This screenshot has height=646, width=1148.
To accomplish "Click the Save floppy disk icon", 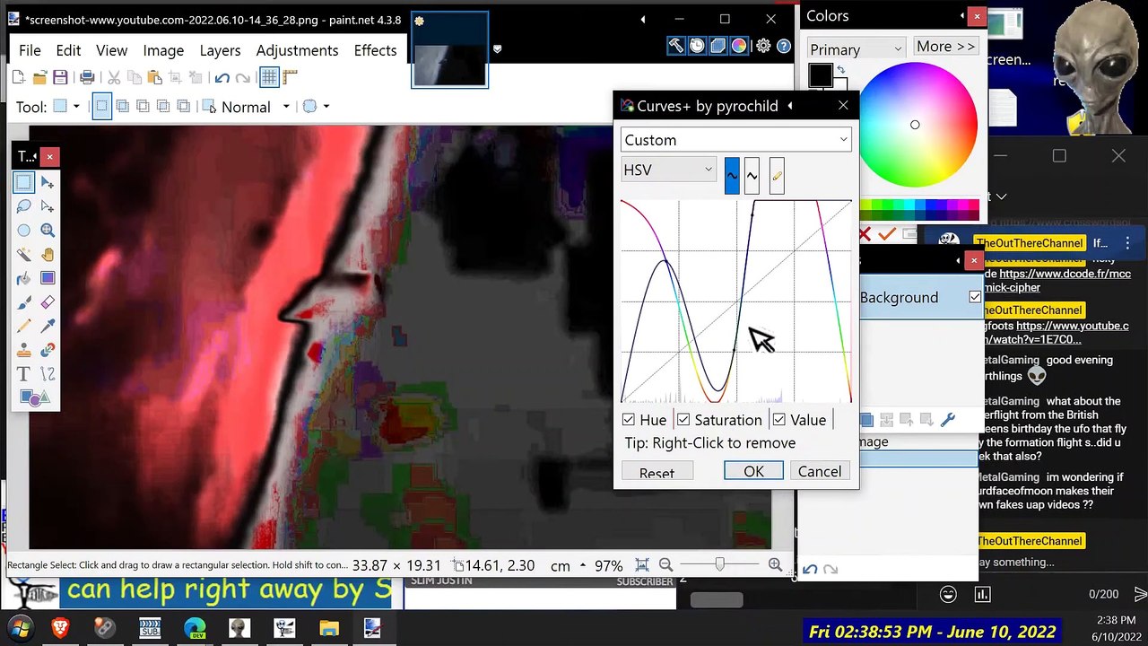I will point(60,78).
